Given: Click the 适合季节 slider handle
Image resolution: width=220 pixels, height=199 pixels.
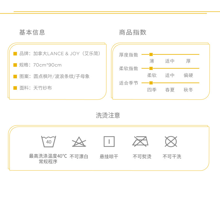Looking at the screenshot, I should tap(151, 83).
